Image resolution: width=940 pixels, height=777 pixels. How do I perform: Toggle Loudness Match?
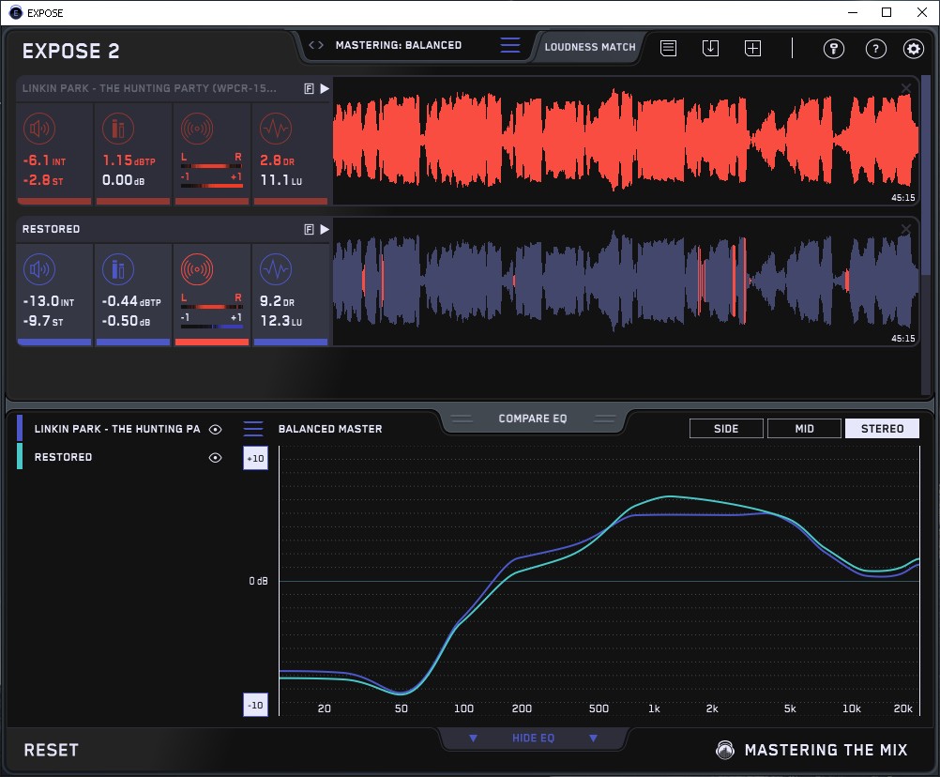tap(590, 47)
